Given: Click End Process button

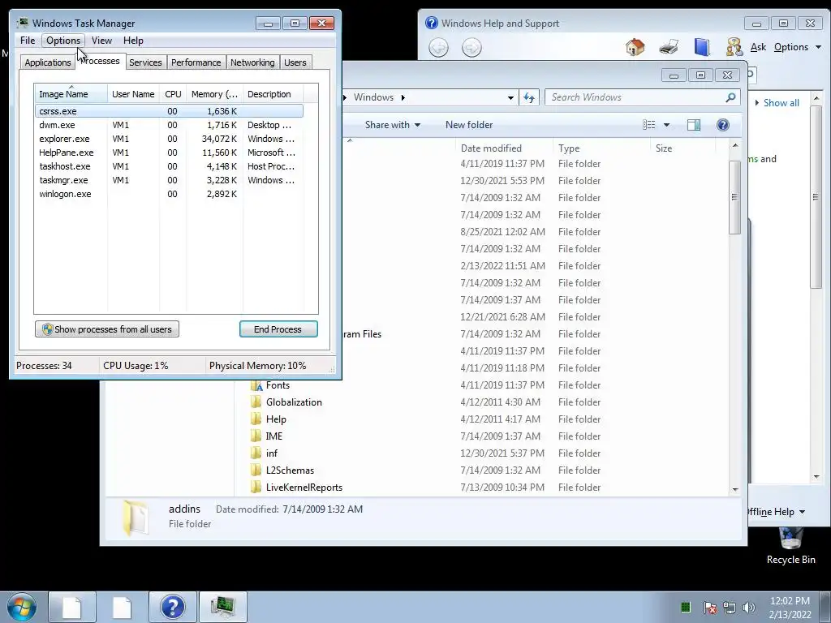Looking at the screenshot, I should click(278, 329).
